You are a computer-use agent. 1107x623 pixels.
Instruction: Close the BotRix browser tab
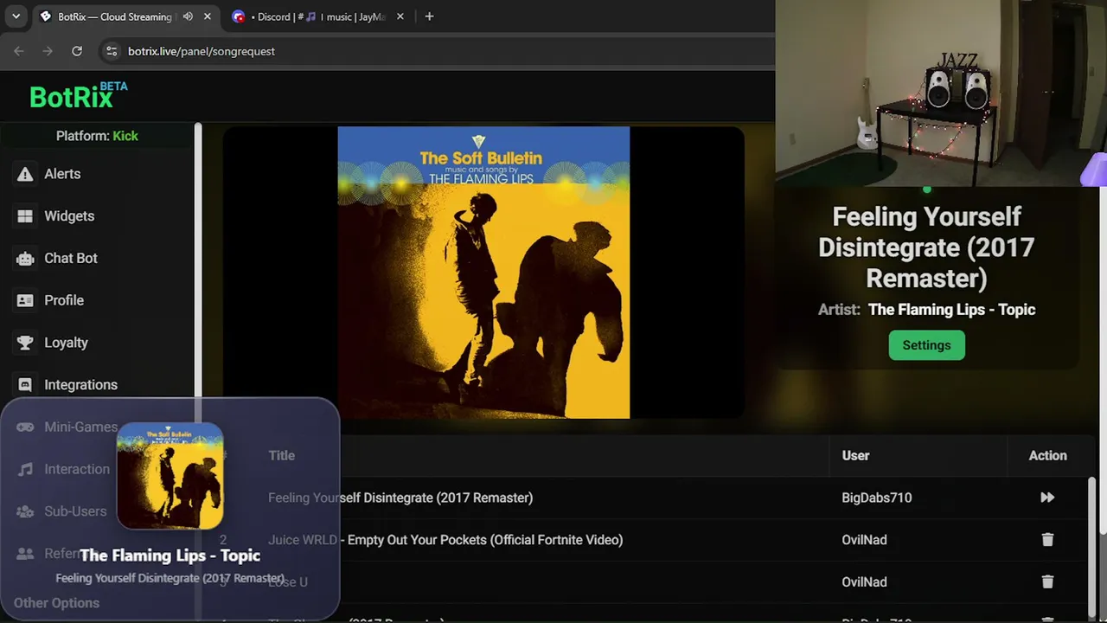(208, 16)
